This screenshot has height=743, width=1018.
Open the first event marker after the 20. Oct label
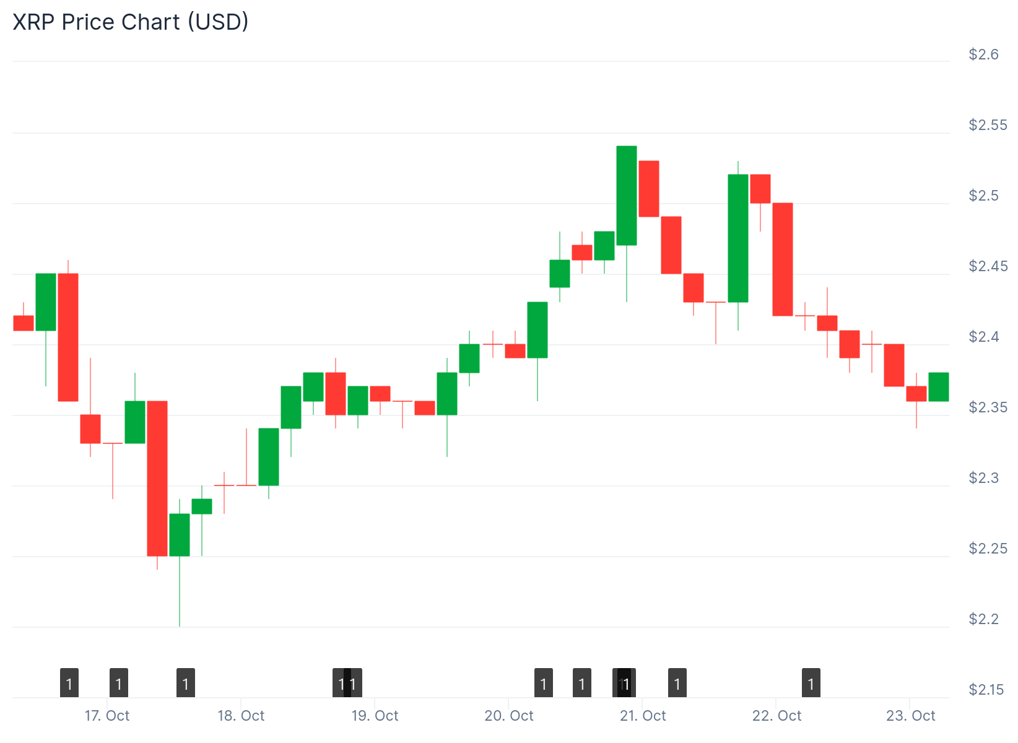[x=544, y=684]
